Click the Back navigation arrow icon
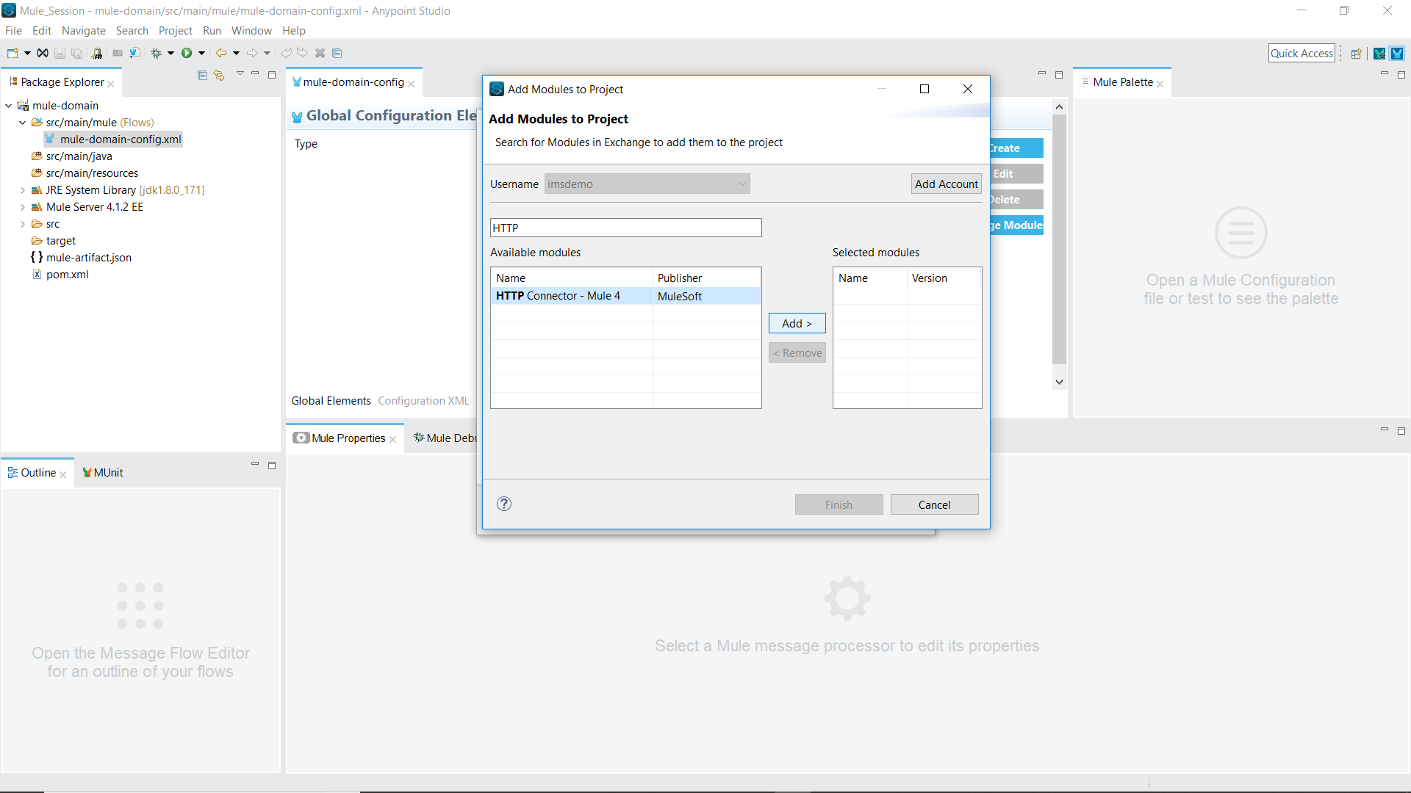The height and width of the screenshot is (793, 1411). click(220, 53)
